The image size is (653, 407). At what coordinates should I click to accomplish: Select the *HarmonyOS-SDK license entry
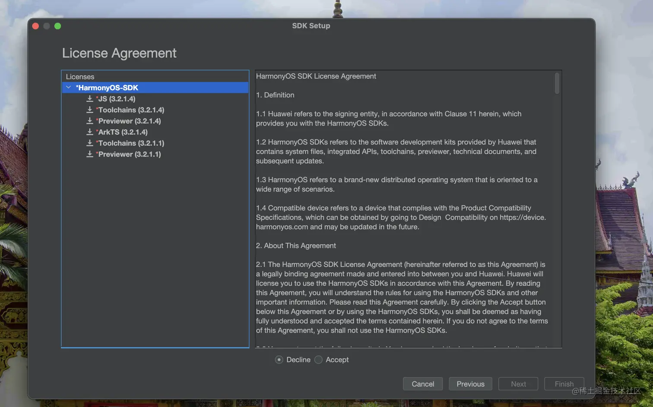155,88
